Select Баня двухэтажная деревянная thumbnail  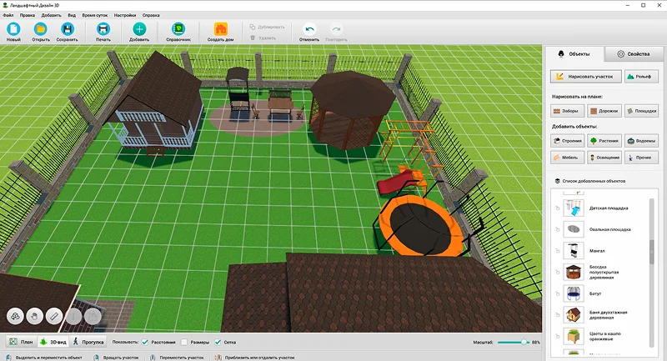(574, 314)
